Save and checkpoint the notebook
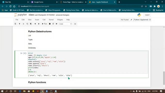Screen dimensions: 165x93 click(x=15, y=24)
